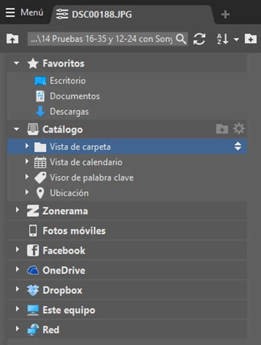Create a new folder with the toolbar icon
The height and width of the screenshot is (345, 261).
click(251, 39)
